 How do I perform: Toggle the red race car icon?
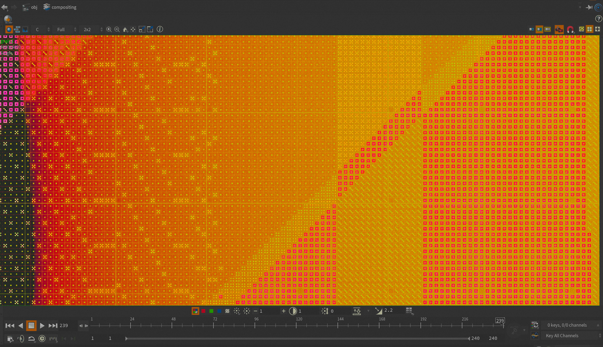559,29
